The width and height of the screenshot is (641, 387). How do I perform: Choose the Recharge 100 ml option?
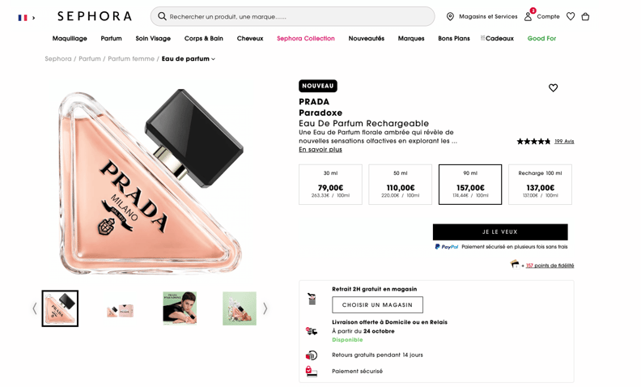[540, 185]
